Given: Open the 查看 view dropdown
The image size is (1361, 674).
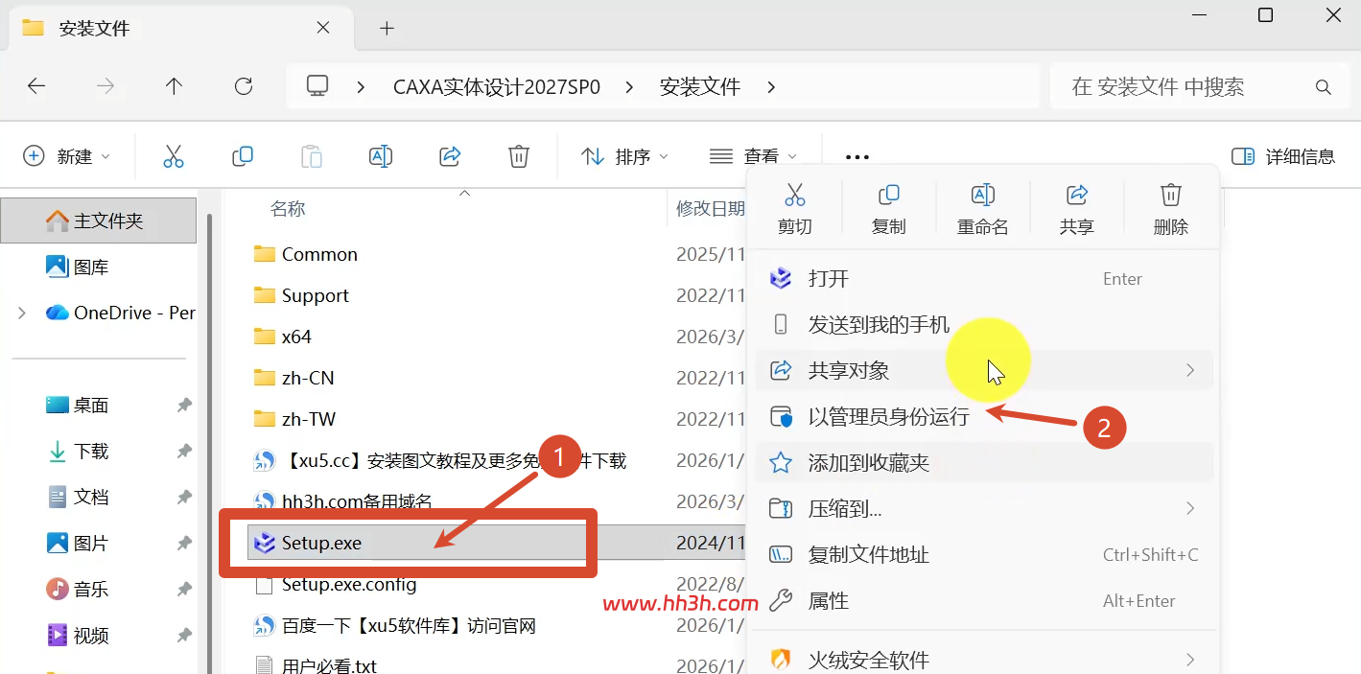Looking at the screenshot, I should tap(753, 156).
